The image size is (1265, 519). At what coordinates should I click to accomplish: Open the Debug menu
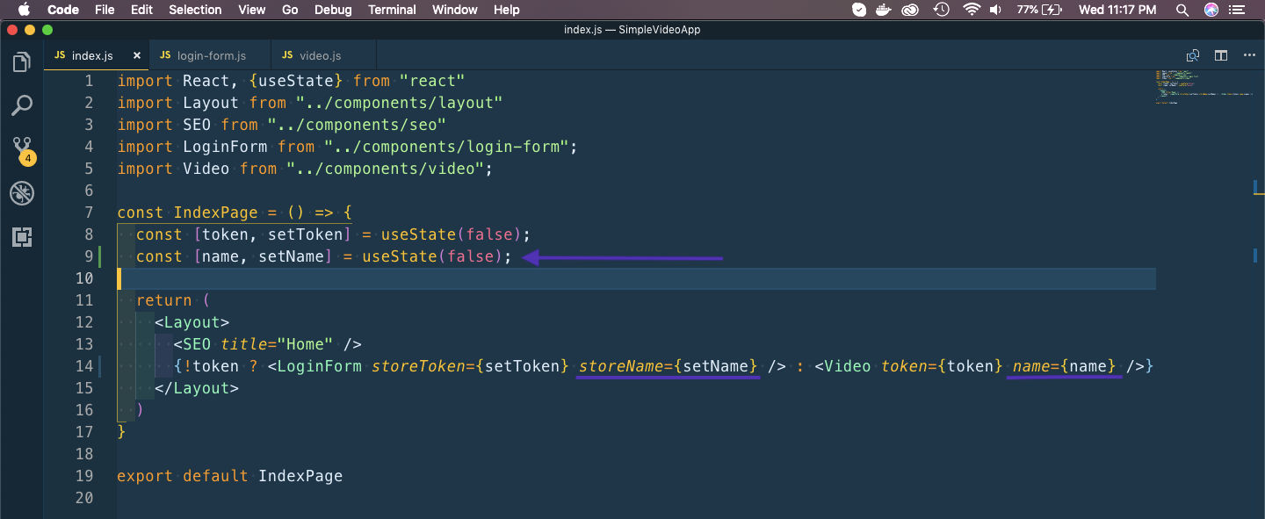[x=333, y=10]
